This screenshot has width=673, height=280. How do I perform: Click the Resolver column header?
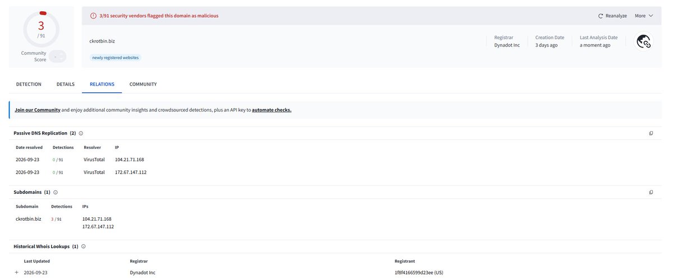click(x=92, y=147)
